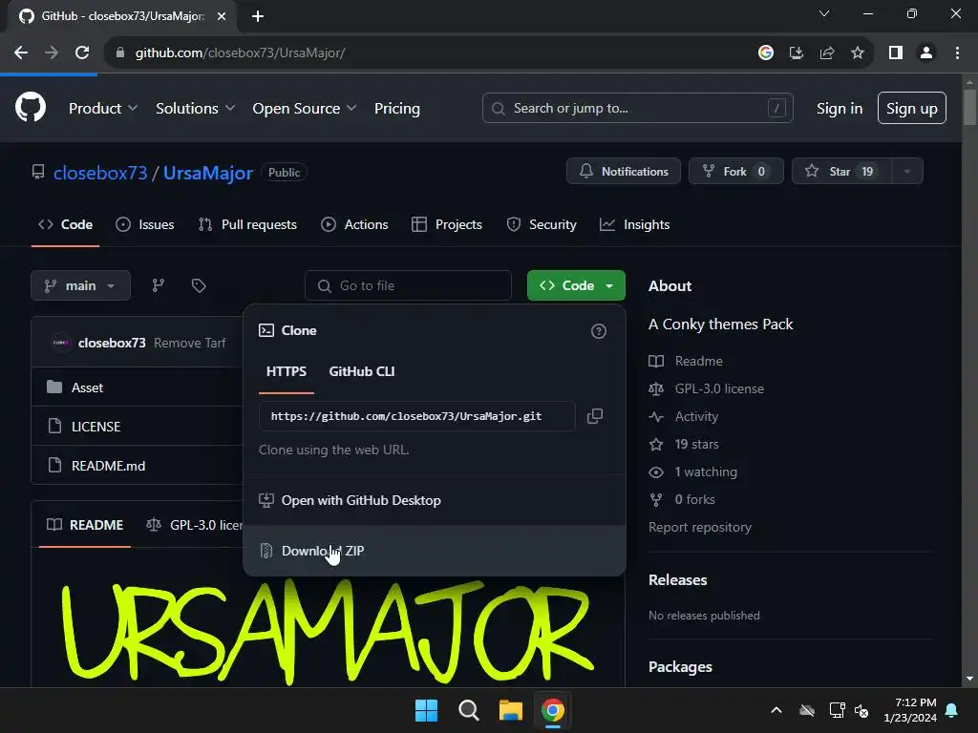Expand the Product menu
Screen dimensions: 978x733
[103, 109]
